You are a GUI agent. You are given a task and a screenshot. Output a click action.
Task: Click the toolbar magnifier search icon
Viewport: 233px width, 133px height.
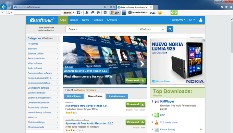point(8,13)
